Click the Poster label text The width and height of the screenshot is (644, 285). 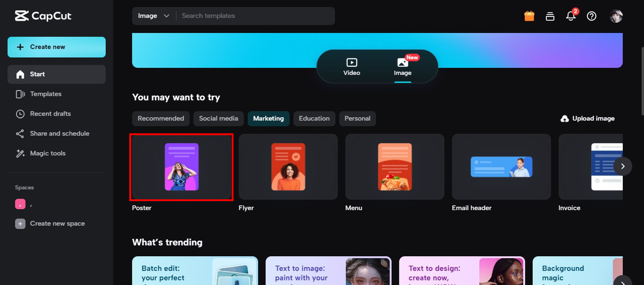142,208
